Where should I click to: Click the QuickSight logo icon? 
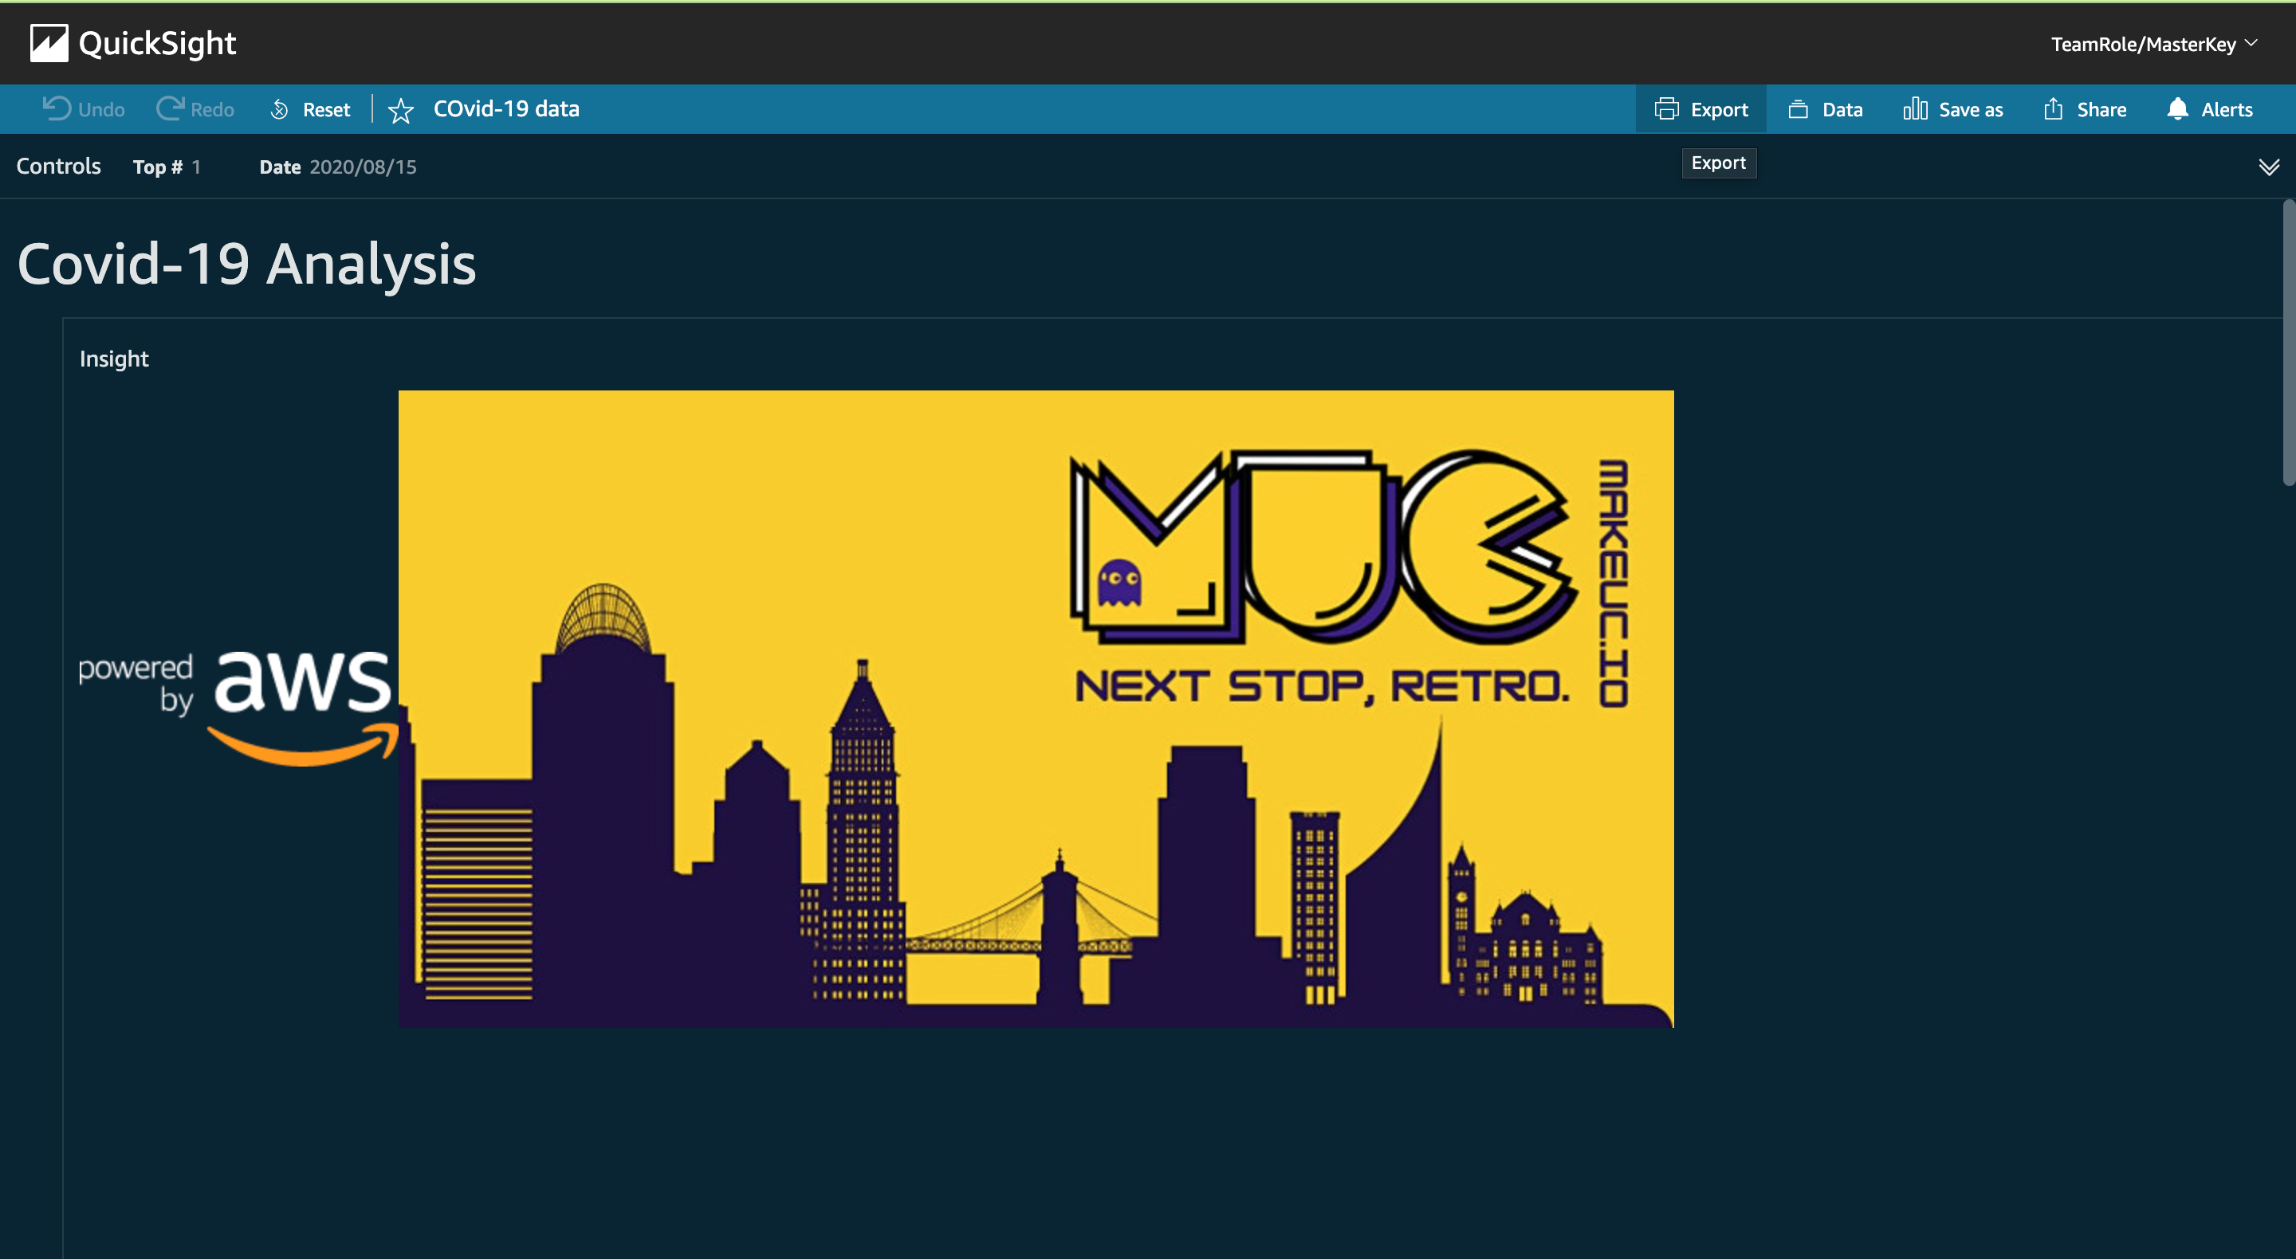coord(48,43)
